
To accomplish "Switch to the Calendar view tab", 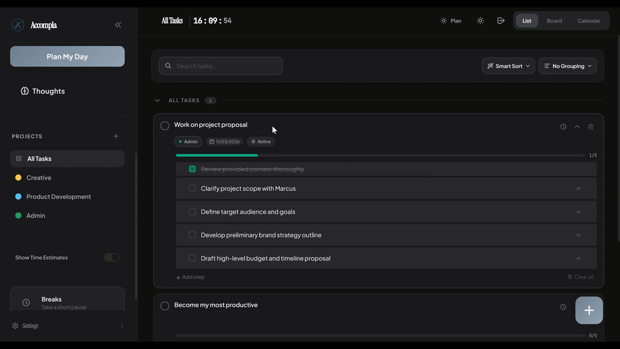I will 588,21.
